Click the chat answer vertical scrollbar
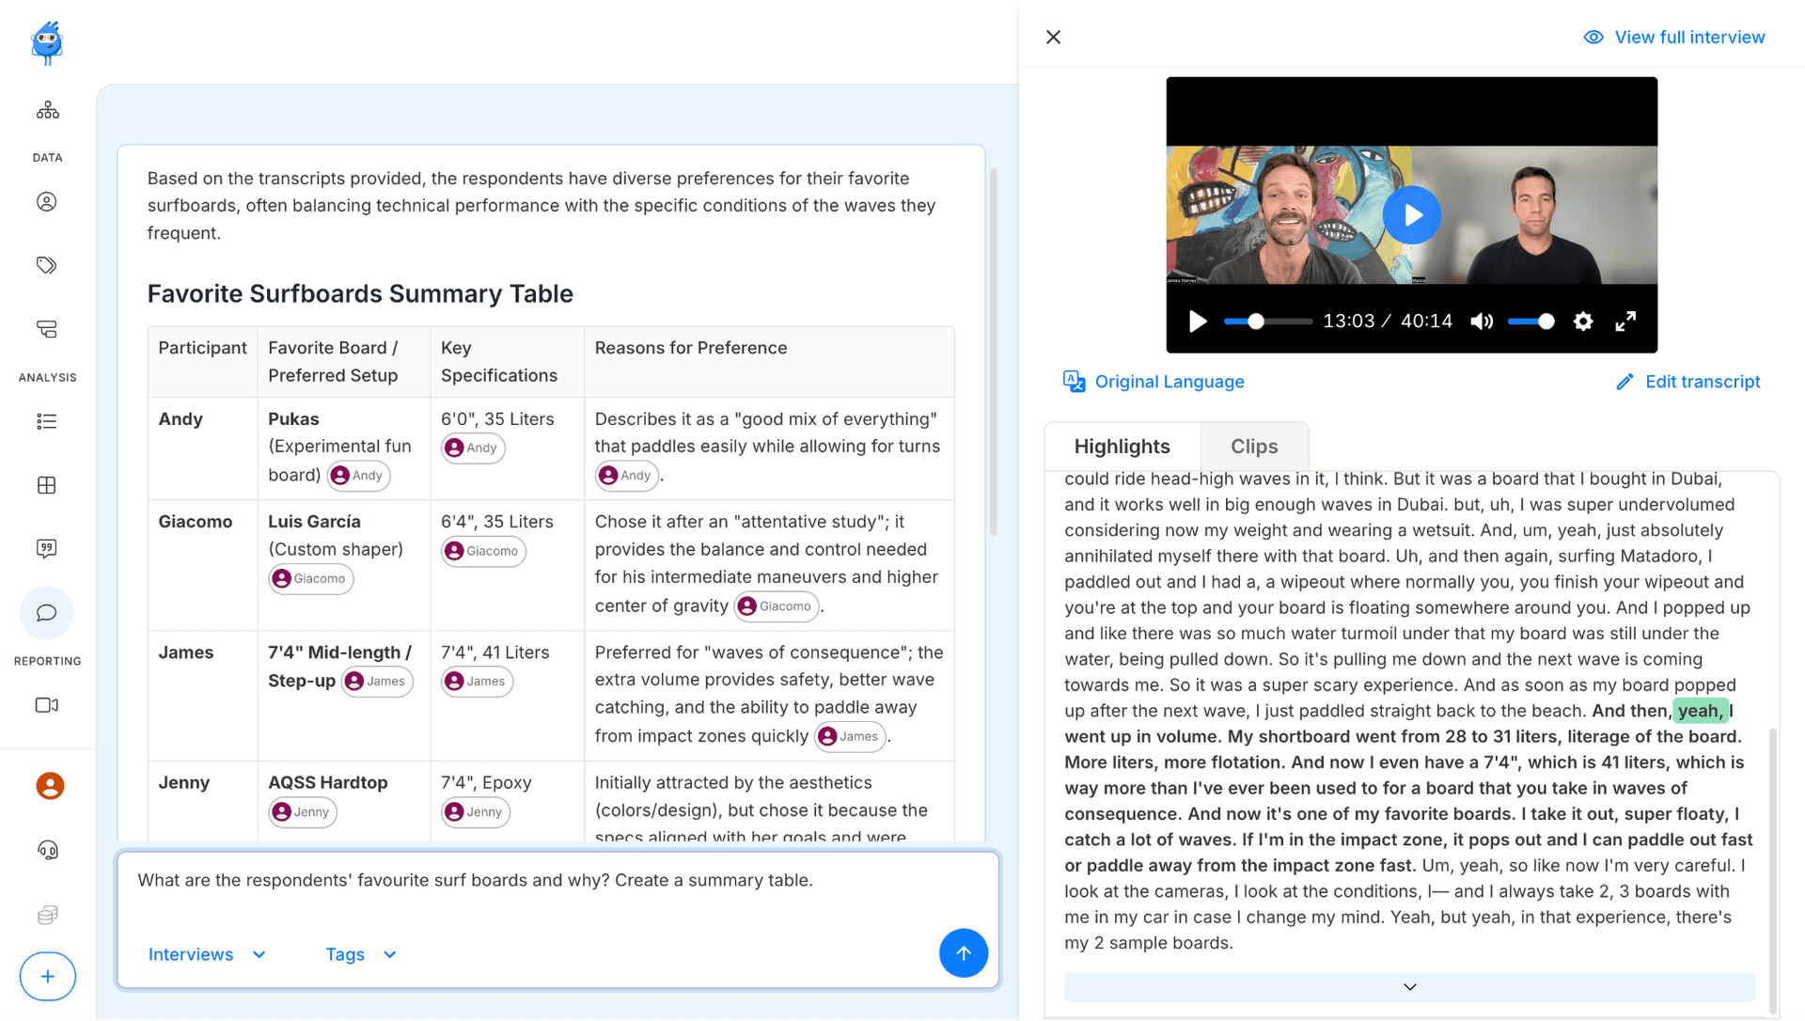 click(993, 353)
